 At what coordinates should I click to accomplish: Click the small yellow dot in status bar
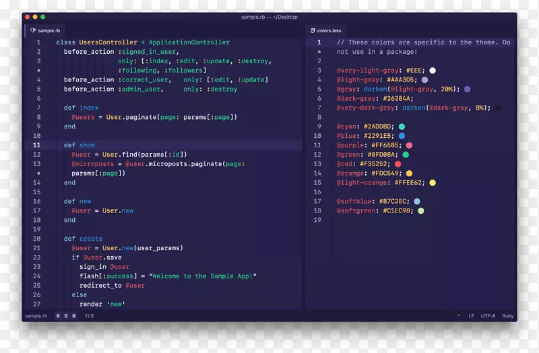click(x=459, y=315)
